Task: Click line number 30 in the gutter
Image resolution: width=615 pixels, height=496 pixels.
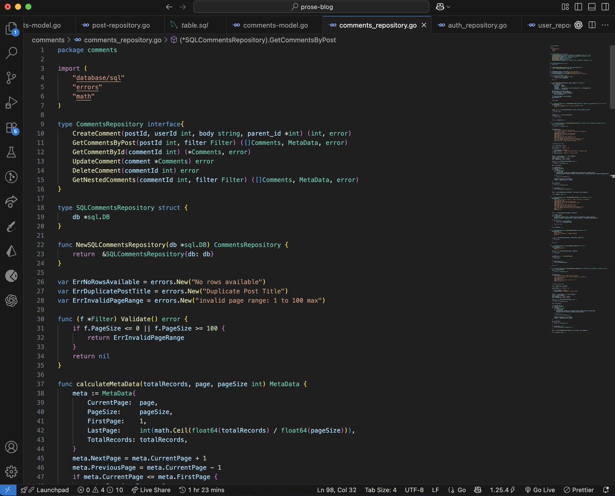Action: tap(41, 319)
